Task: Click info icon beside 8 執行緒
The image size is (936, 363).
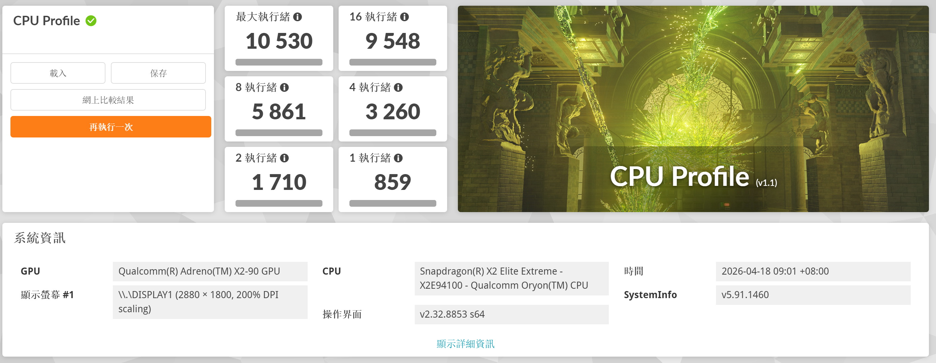Action: [284, 87]
